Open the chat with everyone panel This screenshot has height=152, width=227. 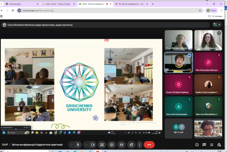pos(204,144)
